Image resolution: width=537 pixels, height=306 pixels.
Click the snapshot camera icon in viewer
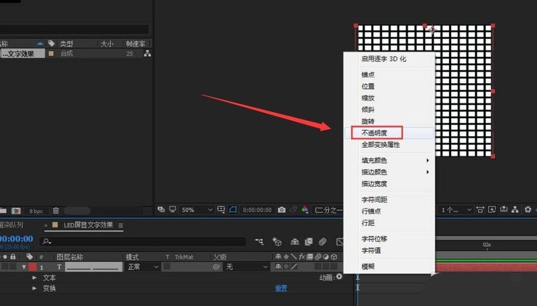tap(282, 210)
